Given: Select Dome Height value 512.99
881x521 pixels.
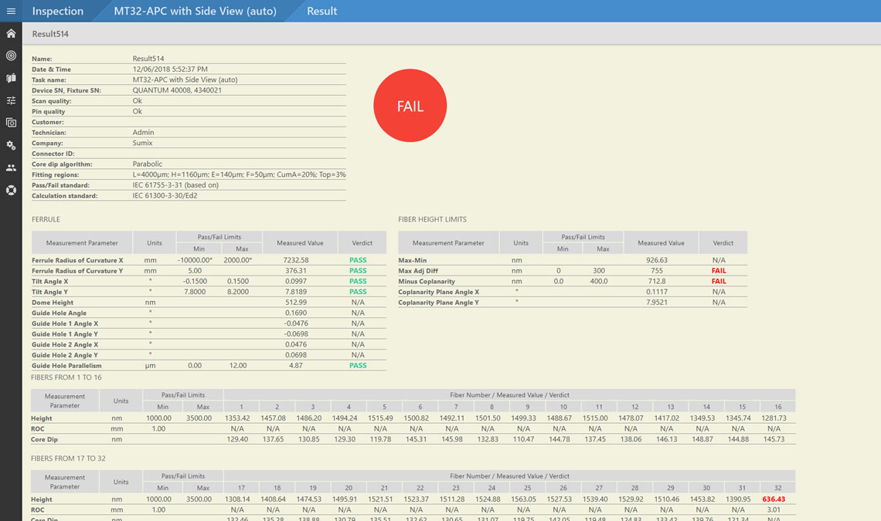Looking at the screenshot, I should click(x=296, y=303).
